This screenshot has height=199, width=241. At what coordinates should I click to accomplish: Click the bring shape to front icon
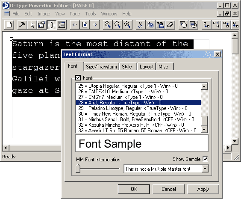tap(183, 25)
